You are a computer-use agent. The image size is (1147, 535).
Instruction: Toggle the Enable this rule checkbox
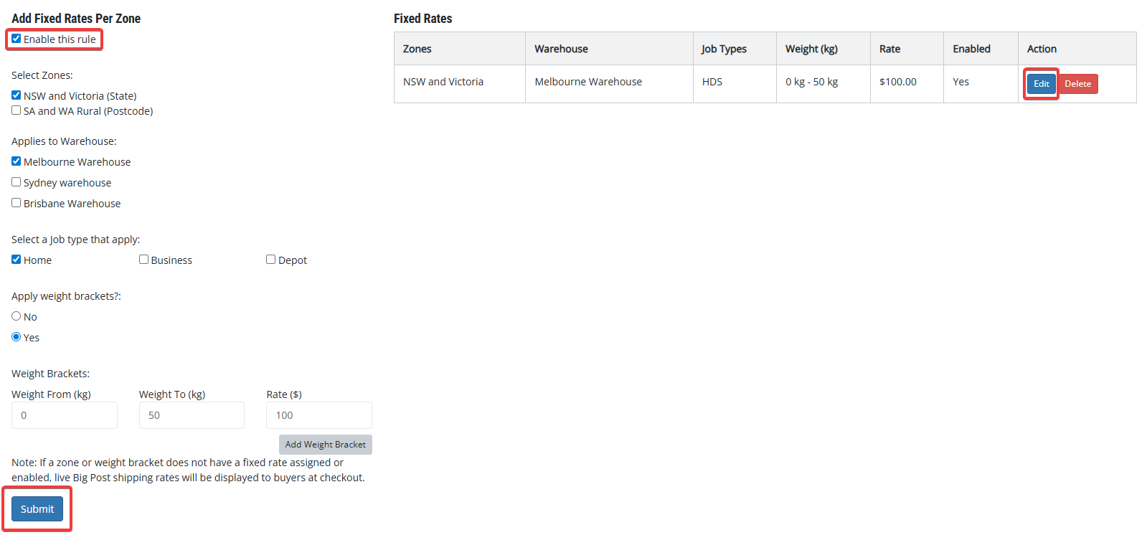click(x=16, y=39)
